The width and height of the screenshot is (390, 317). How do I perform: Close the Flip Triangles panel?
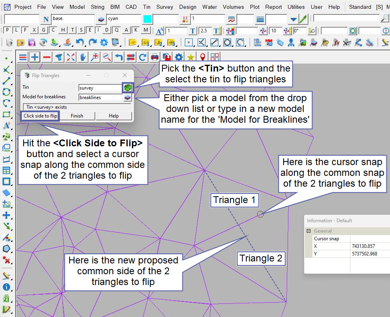point(125,75)
